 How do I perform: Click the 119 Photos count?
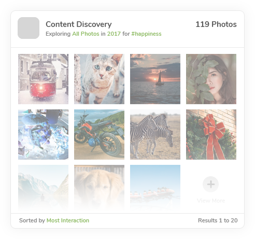216,24
